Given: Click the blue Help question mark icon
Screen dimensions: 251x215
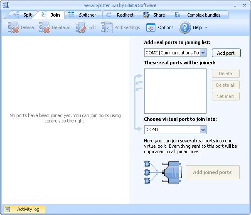Looking at the screenshot, I should click(x=185, y=27).
